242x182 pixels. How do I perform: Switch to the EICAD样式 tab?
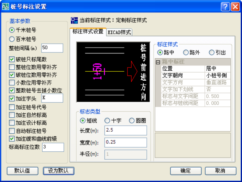(x=119, y=32)
